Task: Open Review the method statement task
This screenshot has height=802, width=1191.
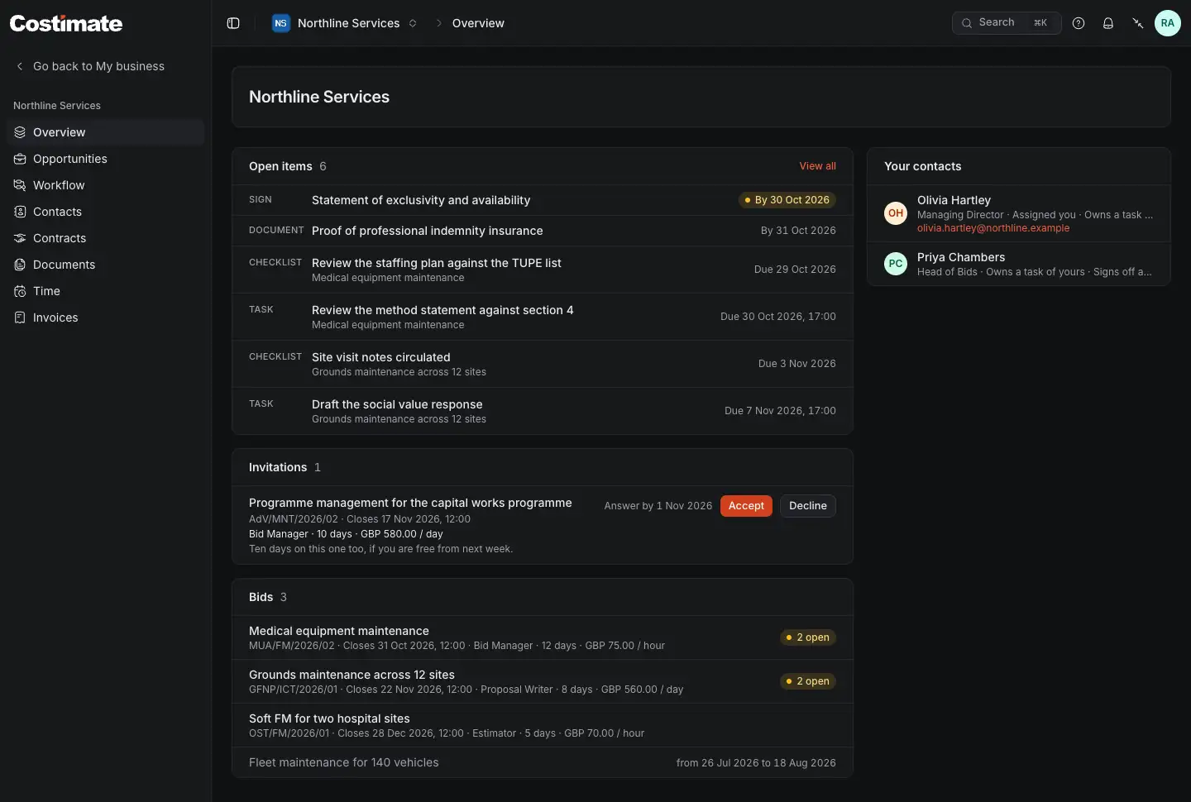Action: 543,317
